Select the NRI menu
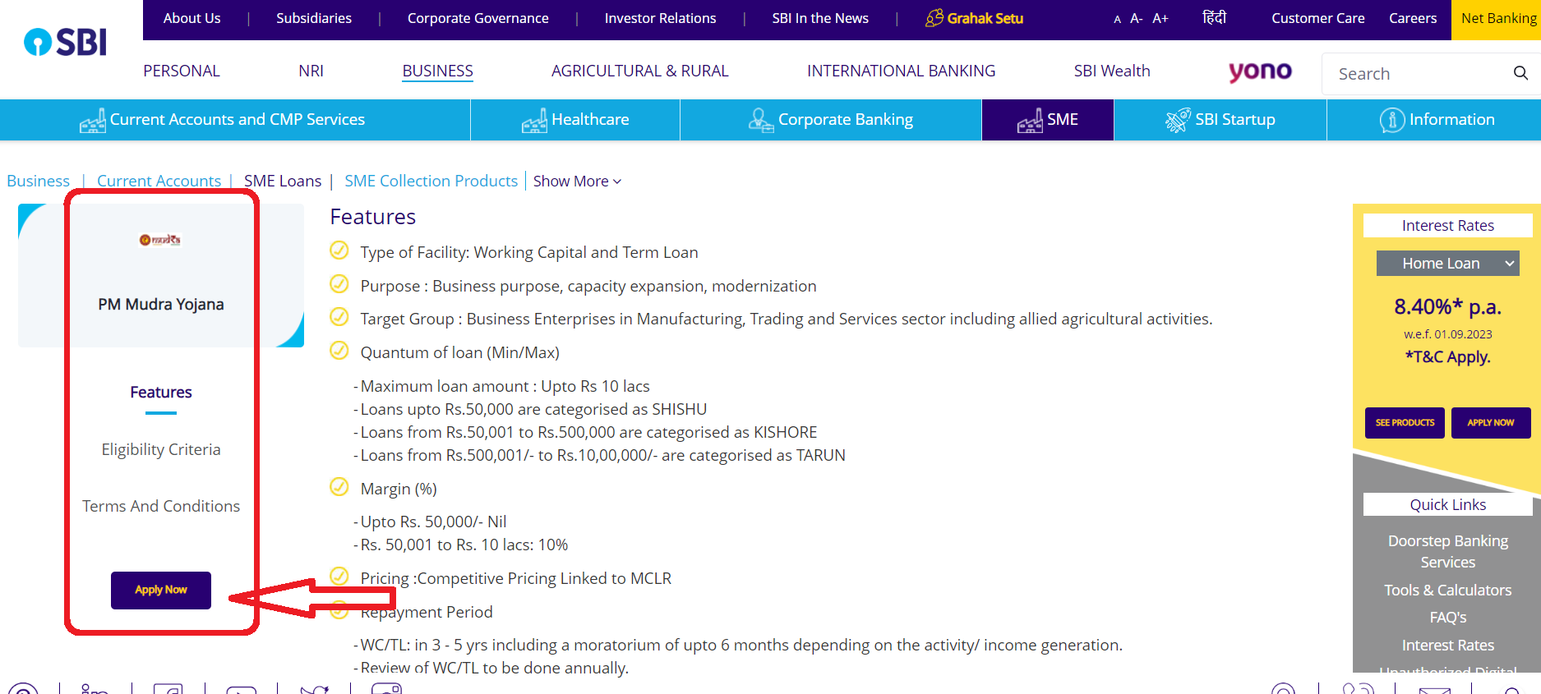The image size is (1541, 694). point(311,71)
